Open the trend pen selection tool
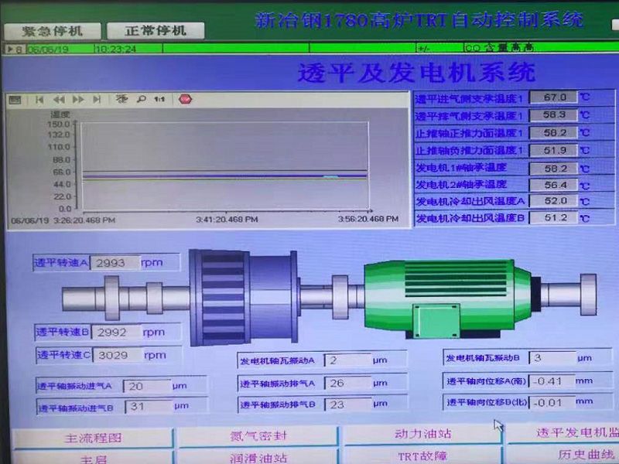The height and width of the screenshot is (464, 619). click(x=121, y=98)
